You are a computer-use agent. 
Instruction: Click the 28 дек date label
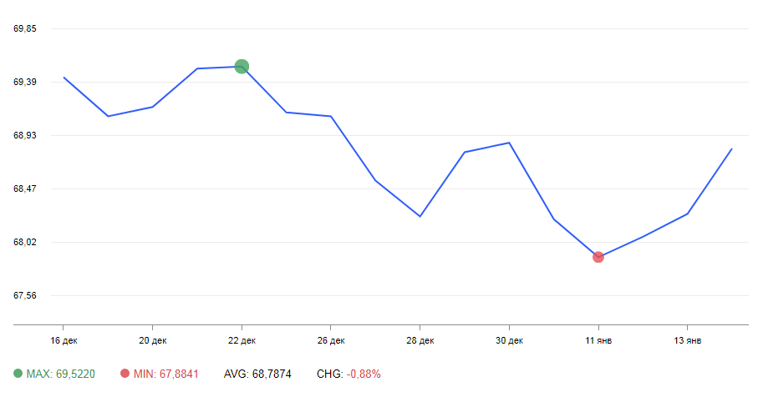[x=420, y=340]
